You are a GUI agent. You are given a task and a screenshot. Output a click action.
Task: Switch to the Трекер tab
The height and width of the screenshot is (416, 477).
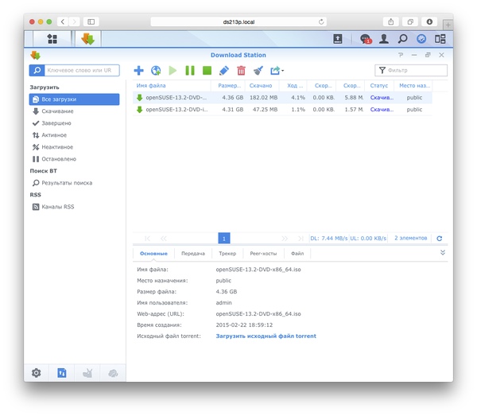tap(227, 253)
